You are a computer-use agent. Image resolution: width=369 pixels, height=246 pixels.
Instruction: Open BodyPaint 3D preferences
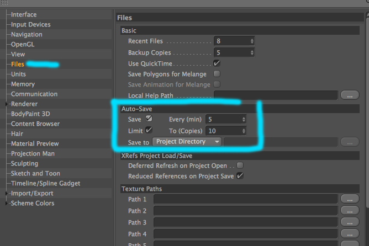[x=30, y=114]
